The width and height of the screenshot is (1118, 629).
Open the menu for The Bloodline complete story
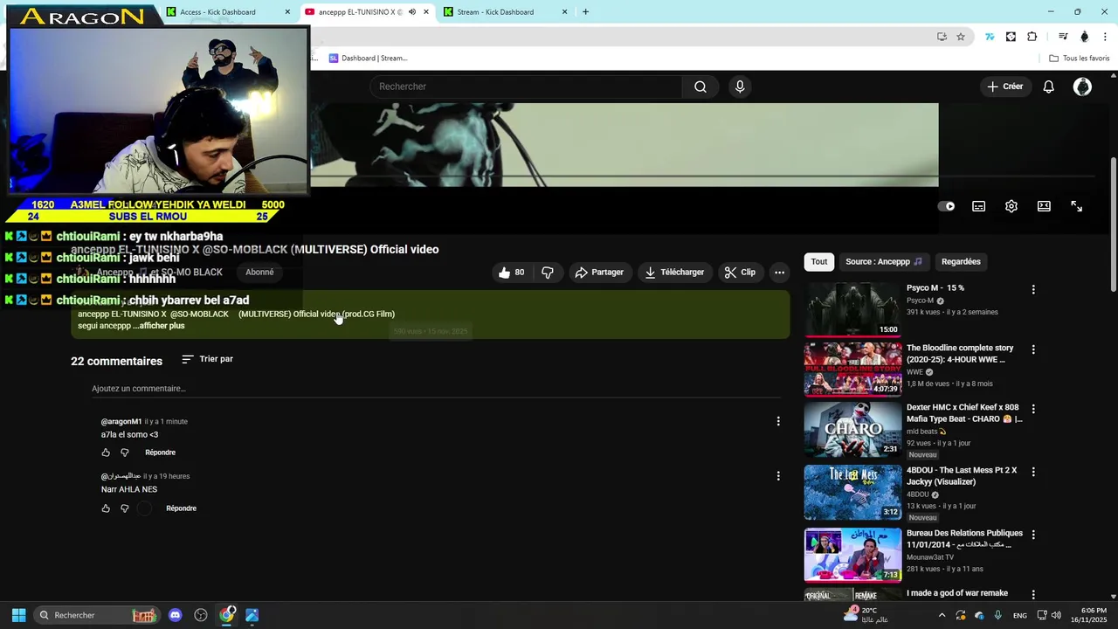[1033, 349]
